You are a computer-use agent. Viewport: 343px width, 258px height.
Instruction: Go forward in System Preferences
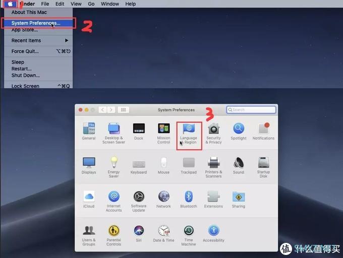pos(111,110)
